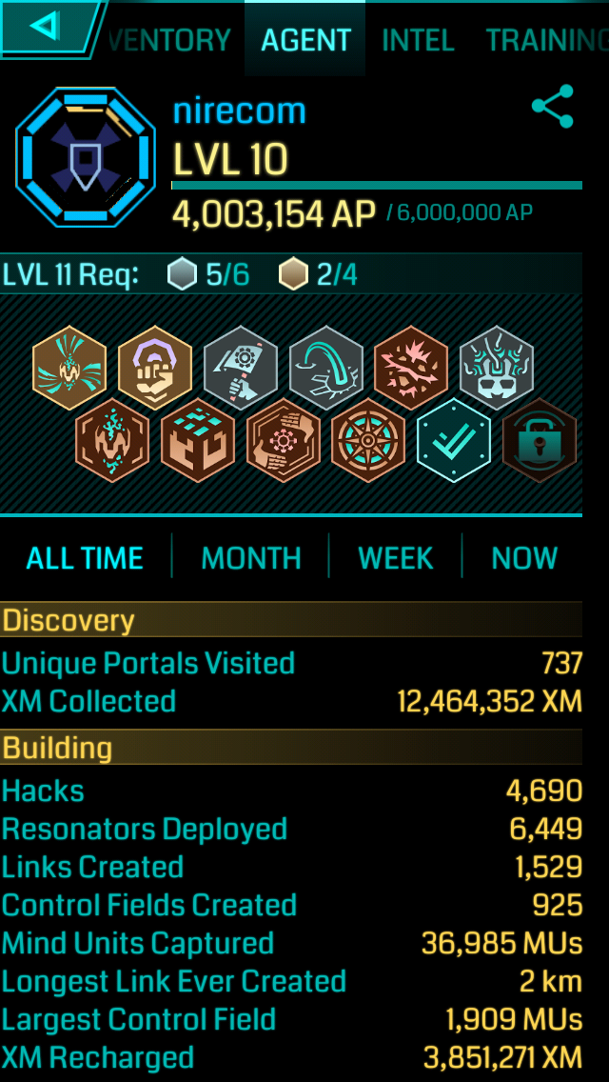Go to the inventory tab
Viewport: 609px width, 1082px height.
pos(169,40)
